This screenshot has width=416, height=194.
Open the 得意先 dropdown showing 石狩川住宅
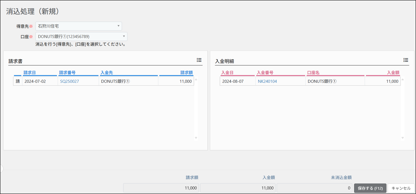coord(79,26)
